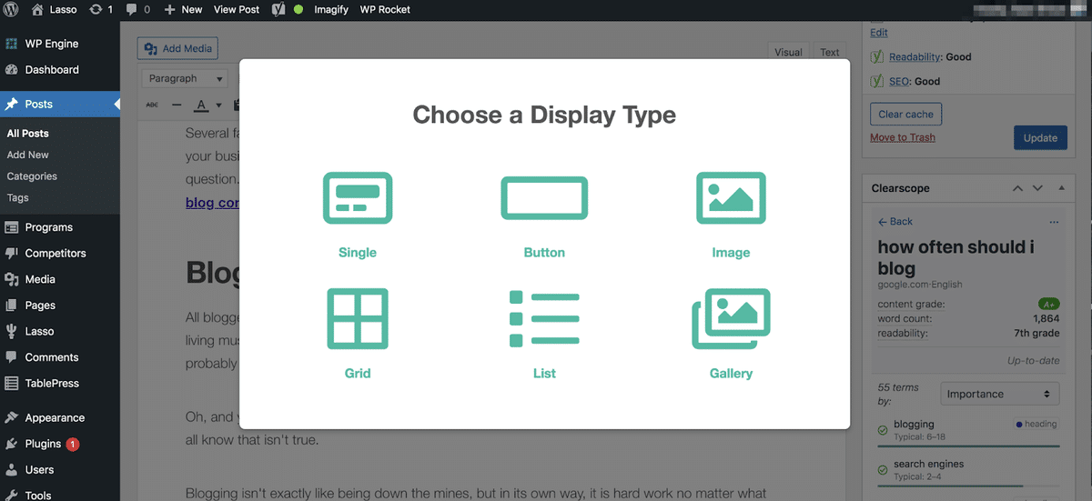Open the SEO analysis link
1092x501 pixels.
point(899,81)
